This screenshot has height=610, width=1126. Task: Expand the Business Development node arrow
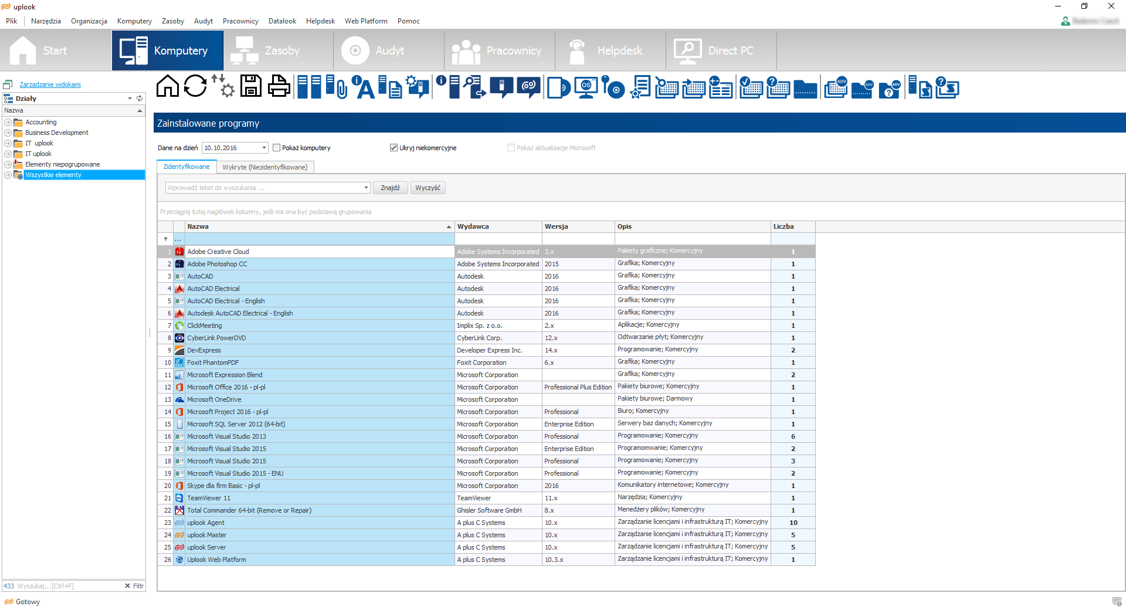[x=8, y=133]
